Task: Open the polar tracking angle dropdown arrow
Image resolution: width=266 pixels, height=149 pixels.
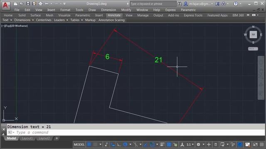Action: [130, 144]
